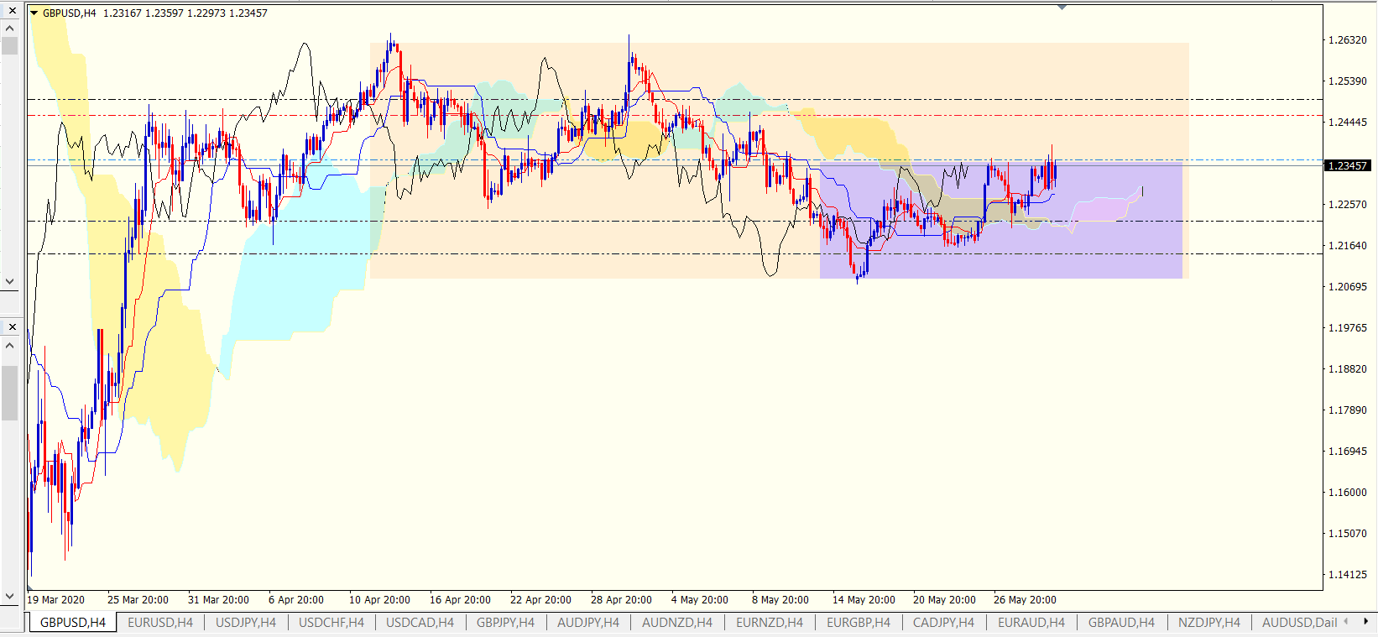
Task: Click the upper panel scrollbar thumb
Action: [10, 45]
